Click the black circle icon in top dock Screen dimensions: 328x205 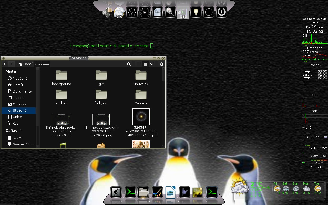pyautogui.click(x=209, y=12)
